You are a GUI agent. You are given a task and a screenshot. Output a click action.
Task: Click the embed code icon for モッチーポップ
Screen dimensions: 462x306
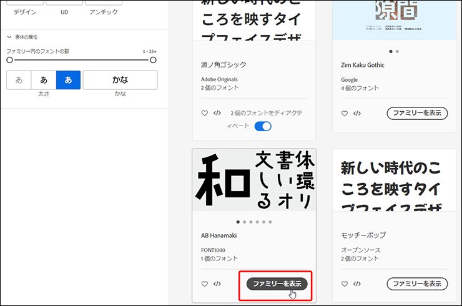(x=357, y=284)
